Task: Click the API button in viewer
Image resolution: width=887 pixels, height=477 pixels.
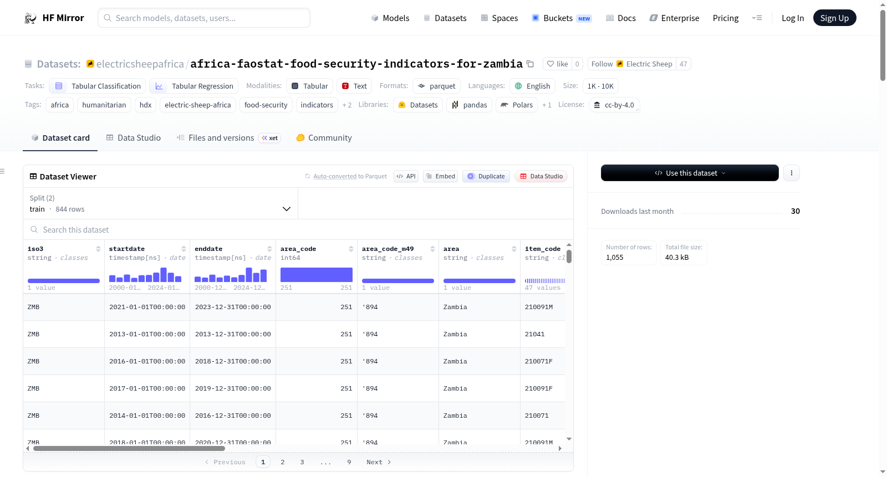Action: point(406,176)
